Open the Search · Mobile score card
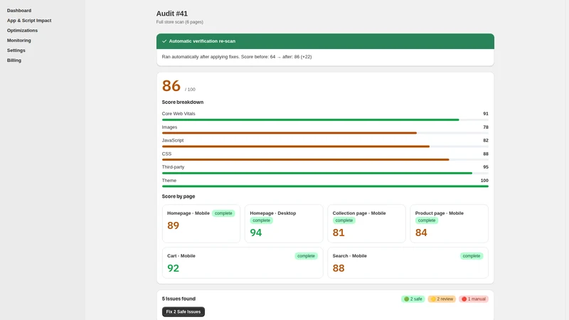 tap(408, 263)
